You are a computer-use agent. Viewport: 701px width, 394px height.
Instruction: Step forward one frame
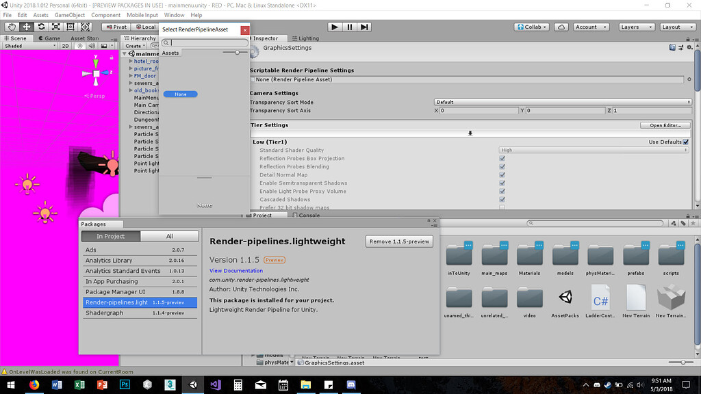pyautogui.click(x=364, y=27)
